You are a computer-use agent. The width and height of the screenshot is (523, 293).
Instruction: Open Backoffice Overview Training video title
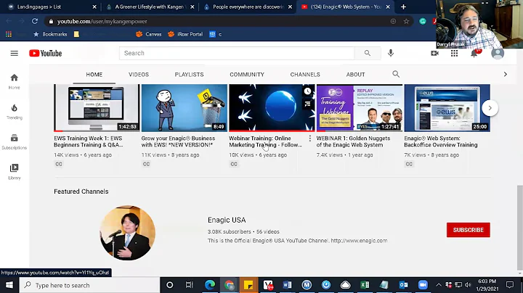pyautogui.click(x=441, y=141)
